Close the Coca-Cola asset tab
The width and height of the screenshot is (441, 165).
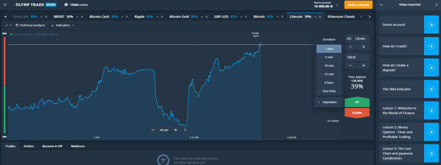tap(46, 17)
